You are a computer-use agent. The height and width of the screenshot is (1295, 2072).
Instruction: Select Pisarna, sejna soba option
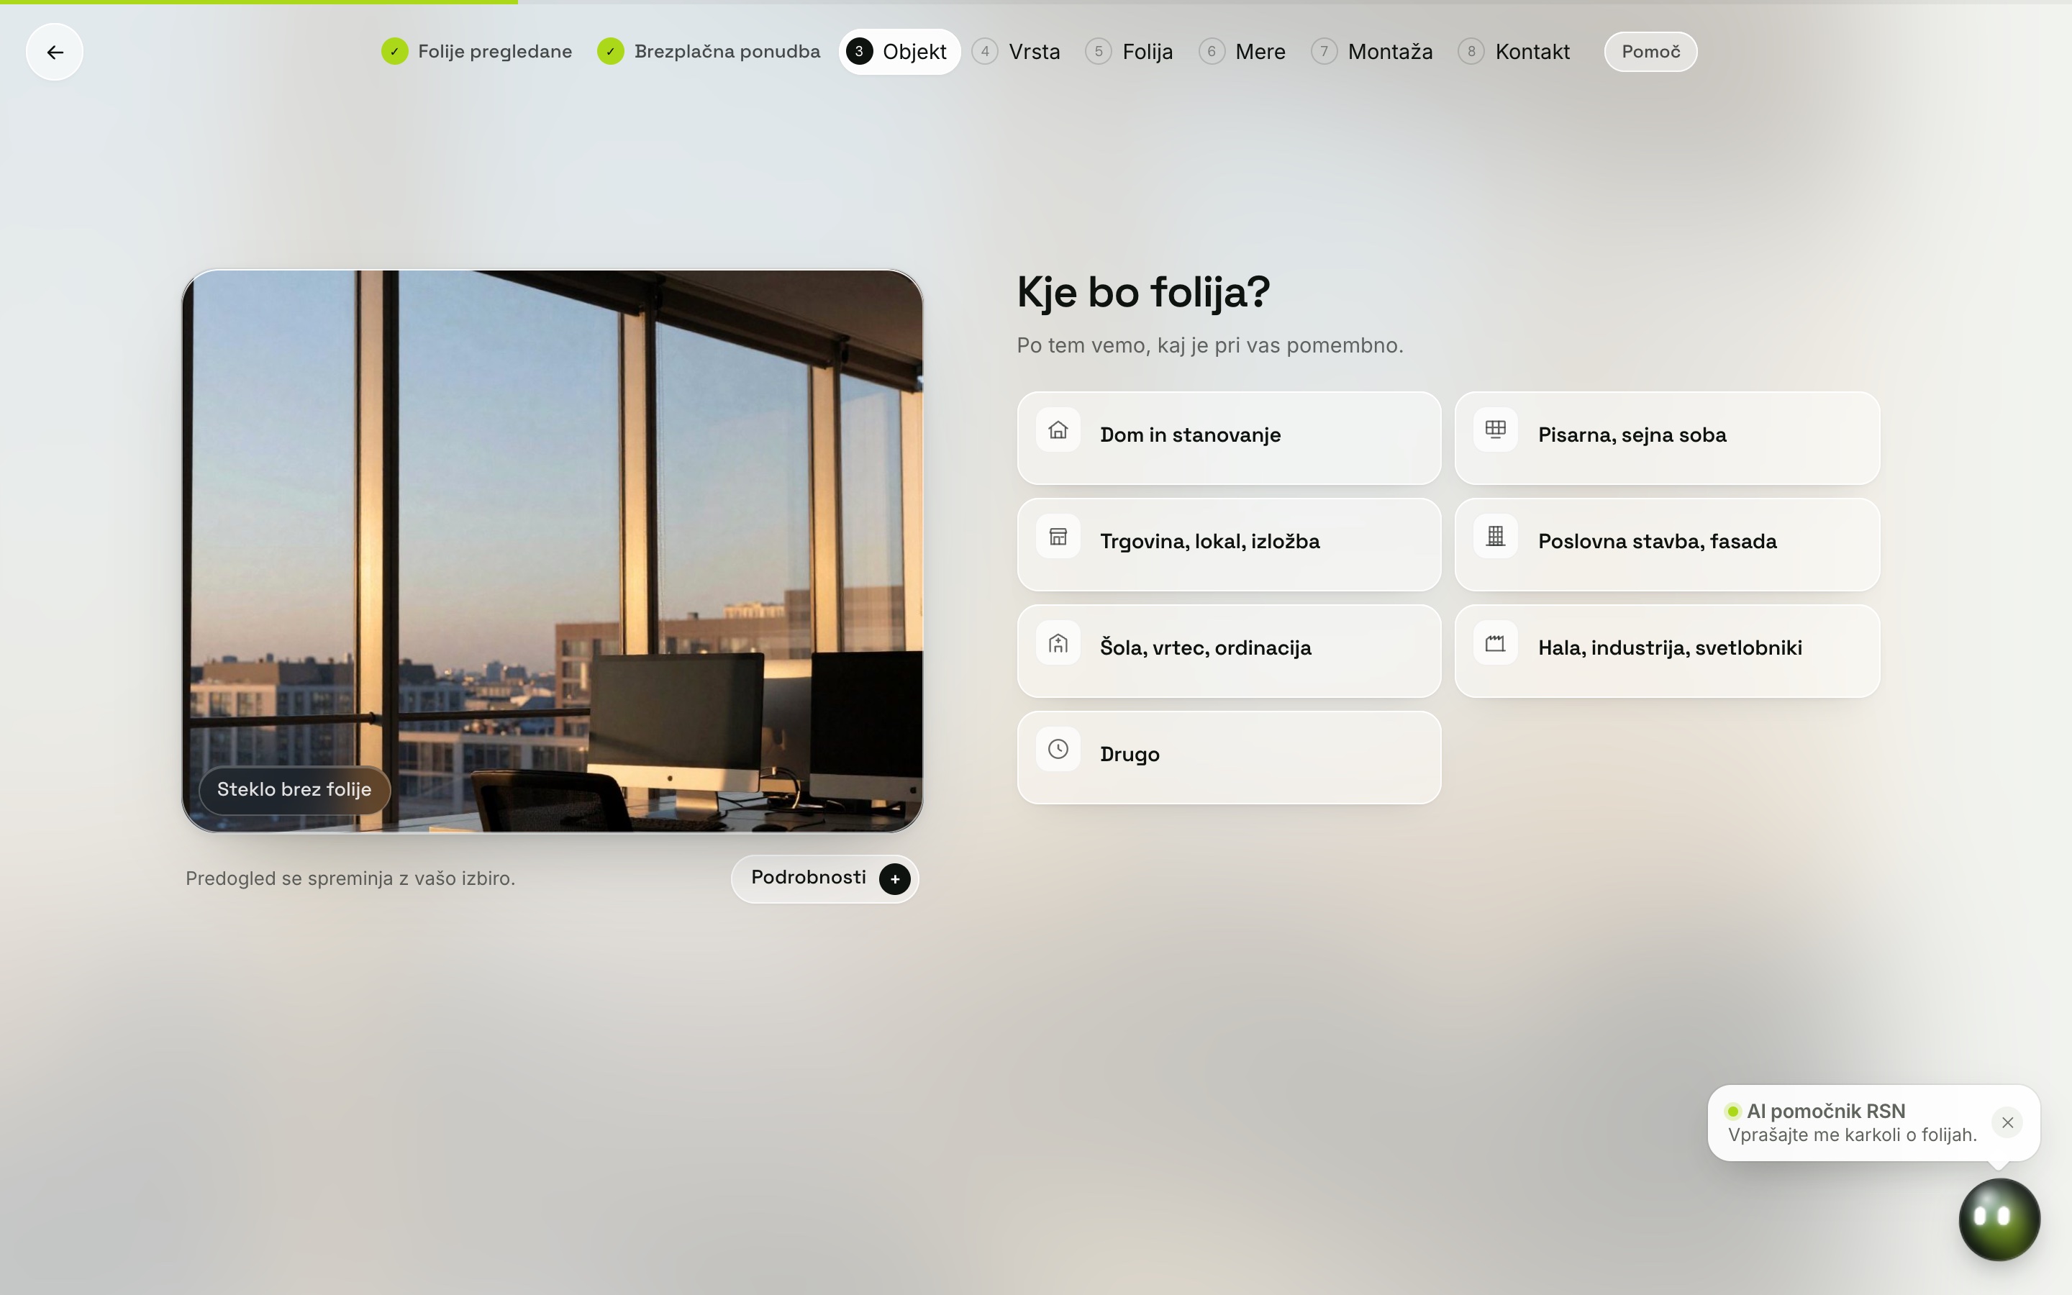pyautogui.click(x=1667, y=437)
